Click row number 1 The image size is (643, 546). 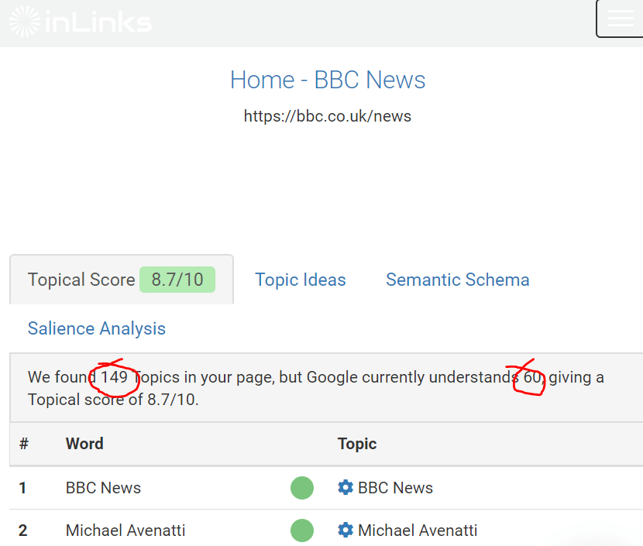pyautogui.click(x=22, y=488)
